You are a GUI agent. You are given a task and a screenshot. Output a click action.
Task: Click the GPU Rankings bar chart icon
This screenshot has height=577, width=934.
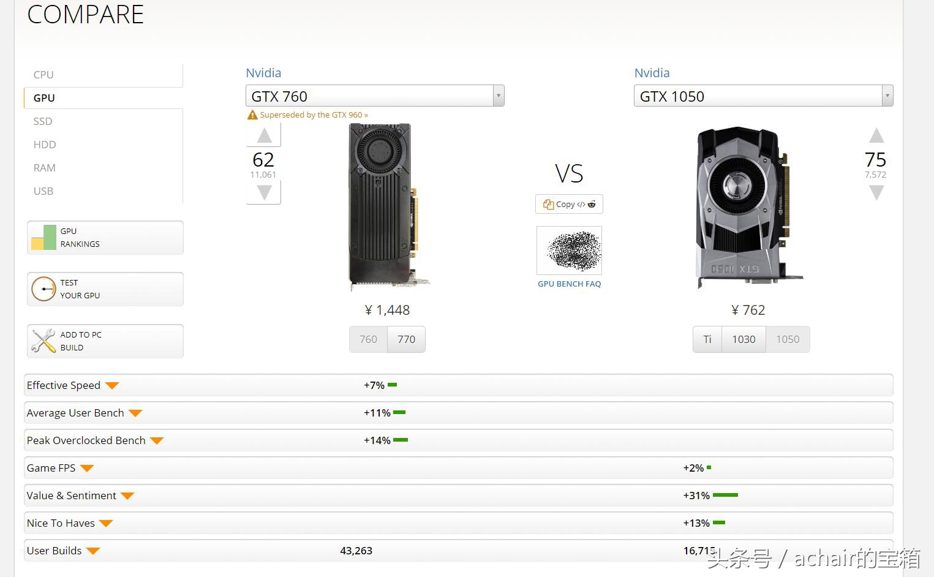point(43,238)
